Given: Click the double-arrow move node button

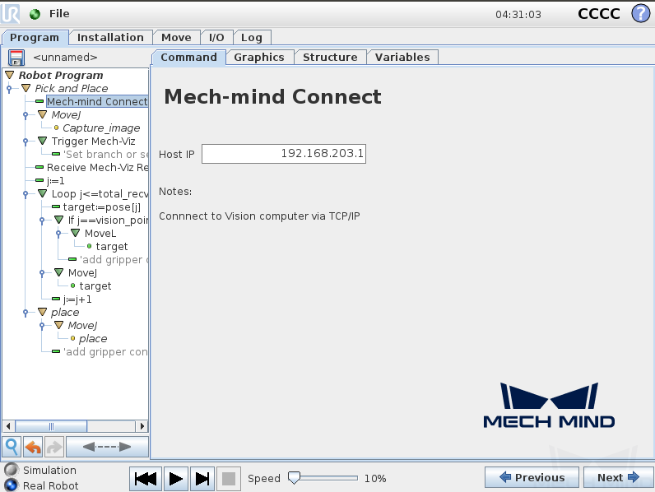Looking at the screenshot, I should click(107, 448).
